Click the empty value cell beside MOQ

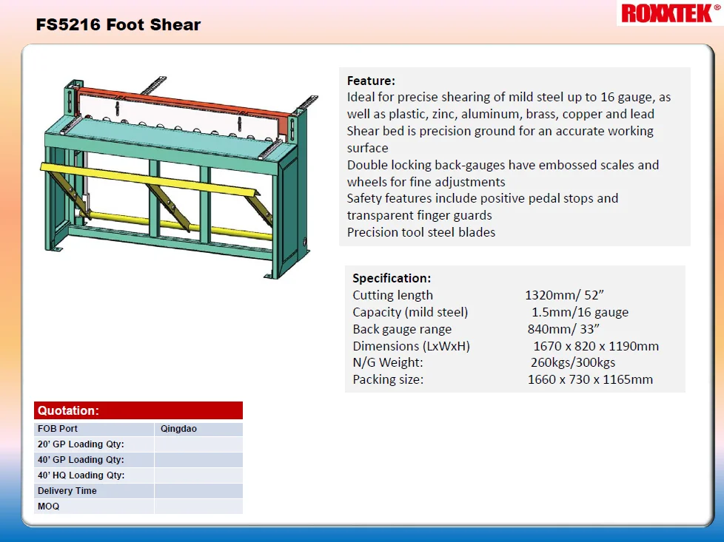click(199, 507)
